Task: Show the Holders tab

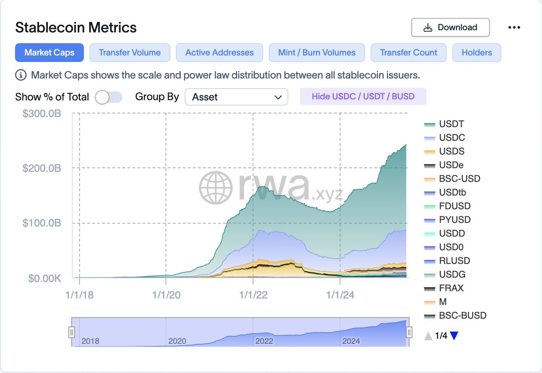Action: 476,52
